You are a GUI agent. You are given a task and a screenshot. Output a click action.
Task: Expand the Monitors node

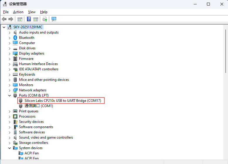pos(9,85)
